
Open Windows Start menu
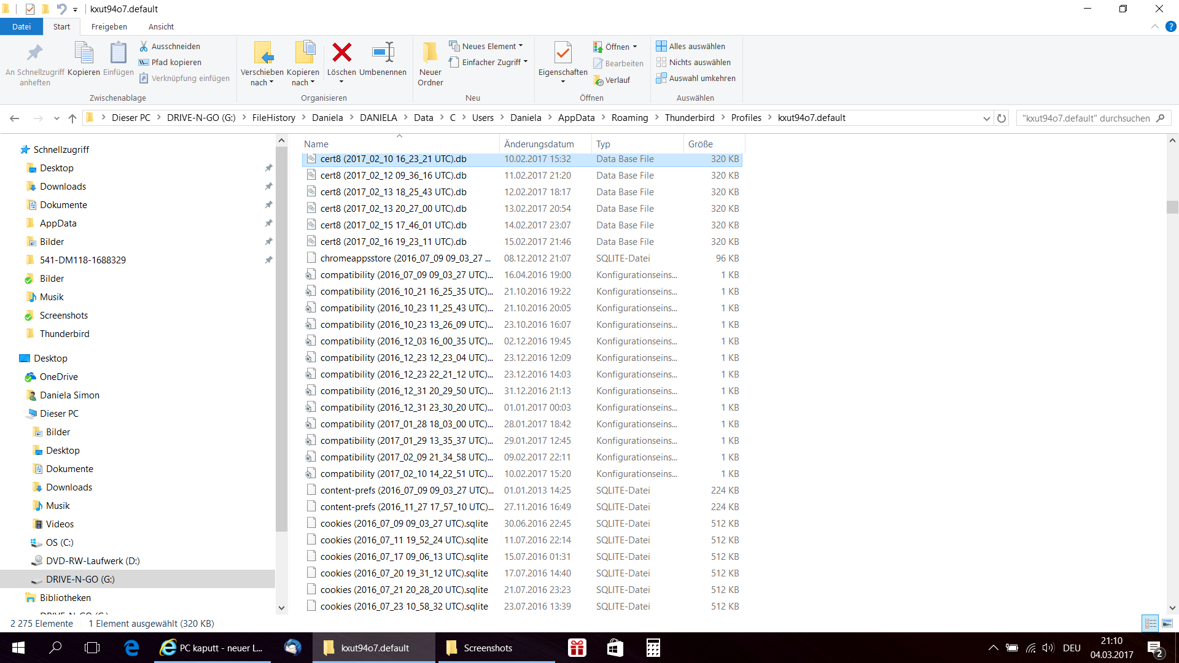click(x=18, y=648)
